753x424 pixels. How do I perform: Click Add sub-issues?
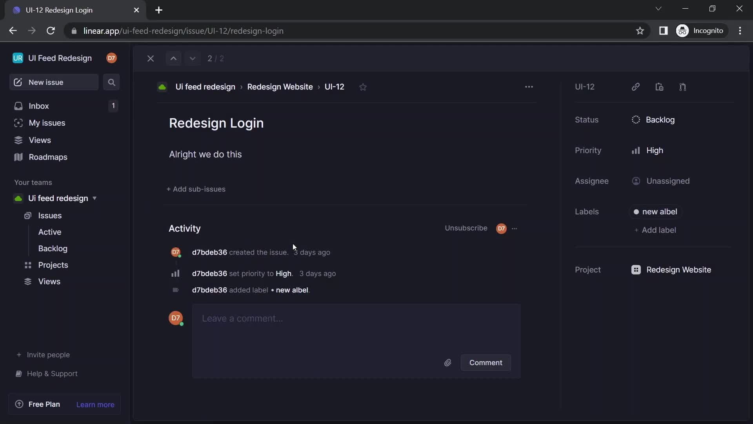[x=196, y=189]
